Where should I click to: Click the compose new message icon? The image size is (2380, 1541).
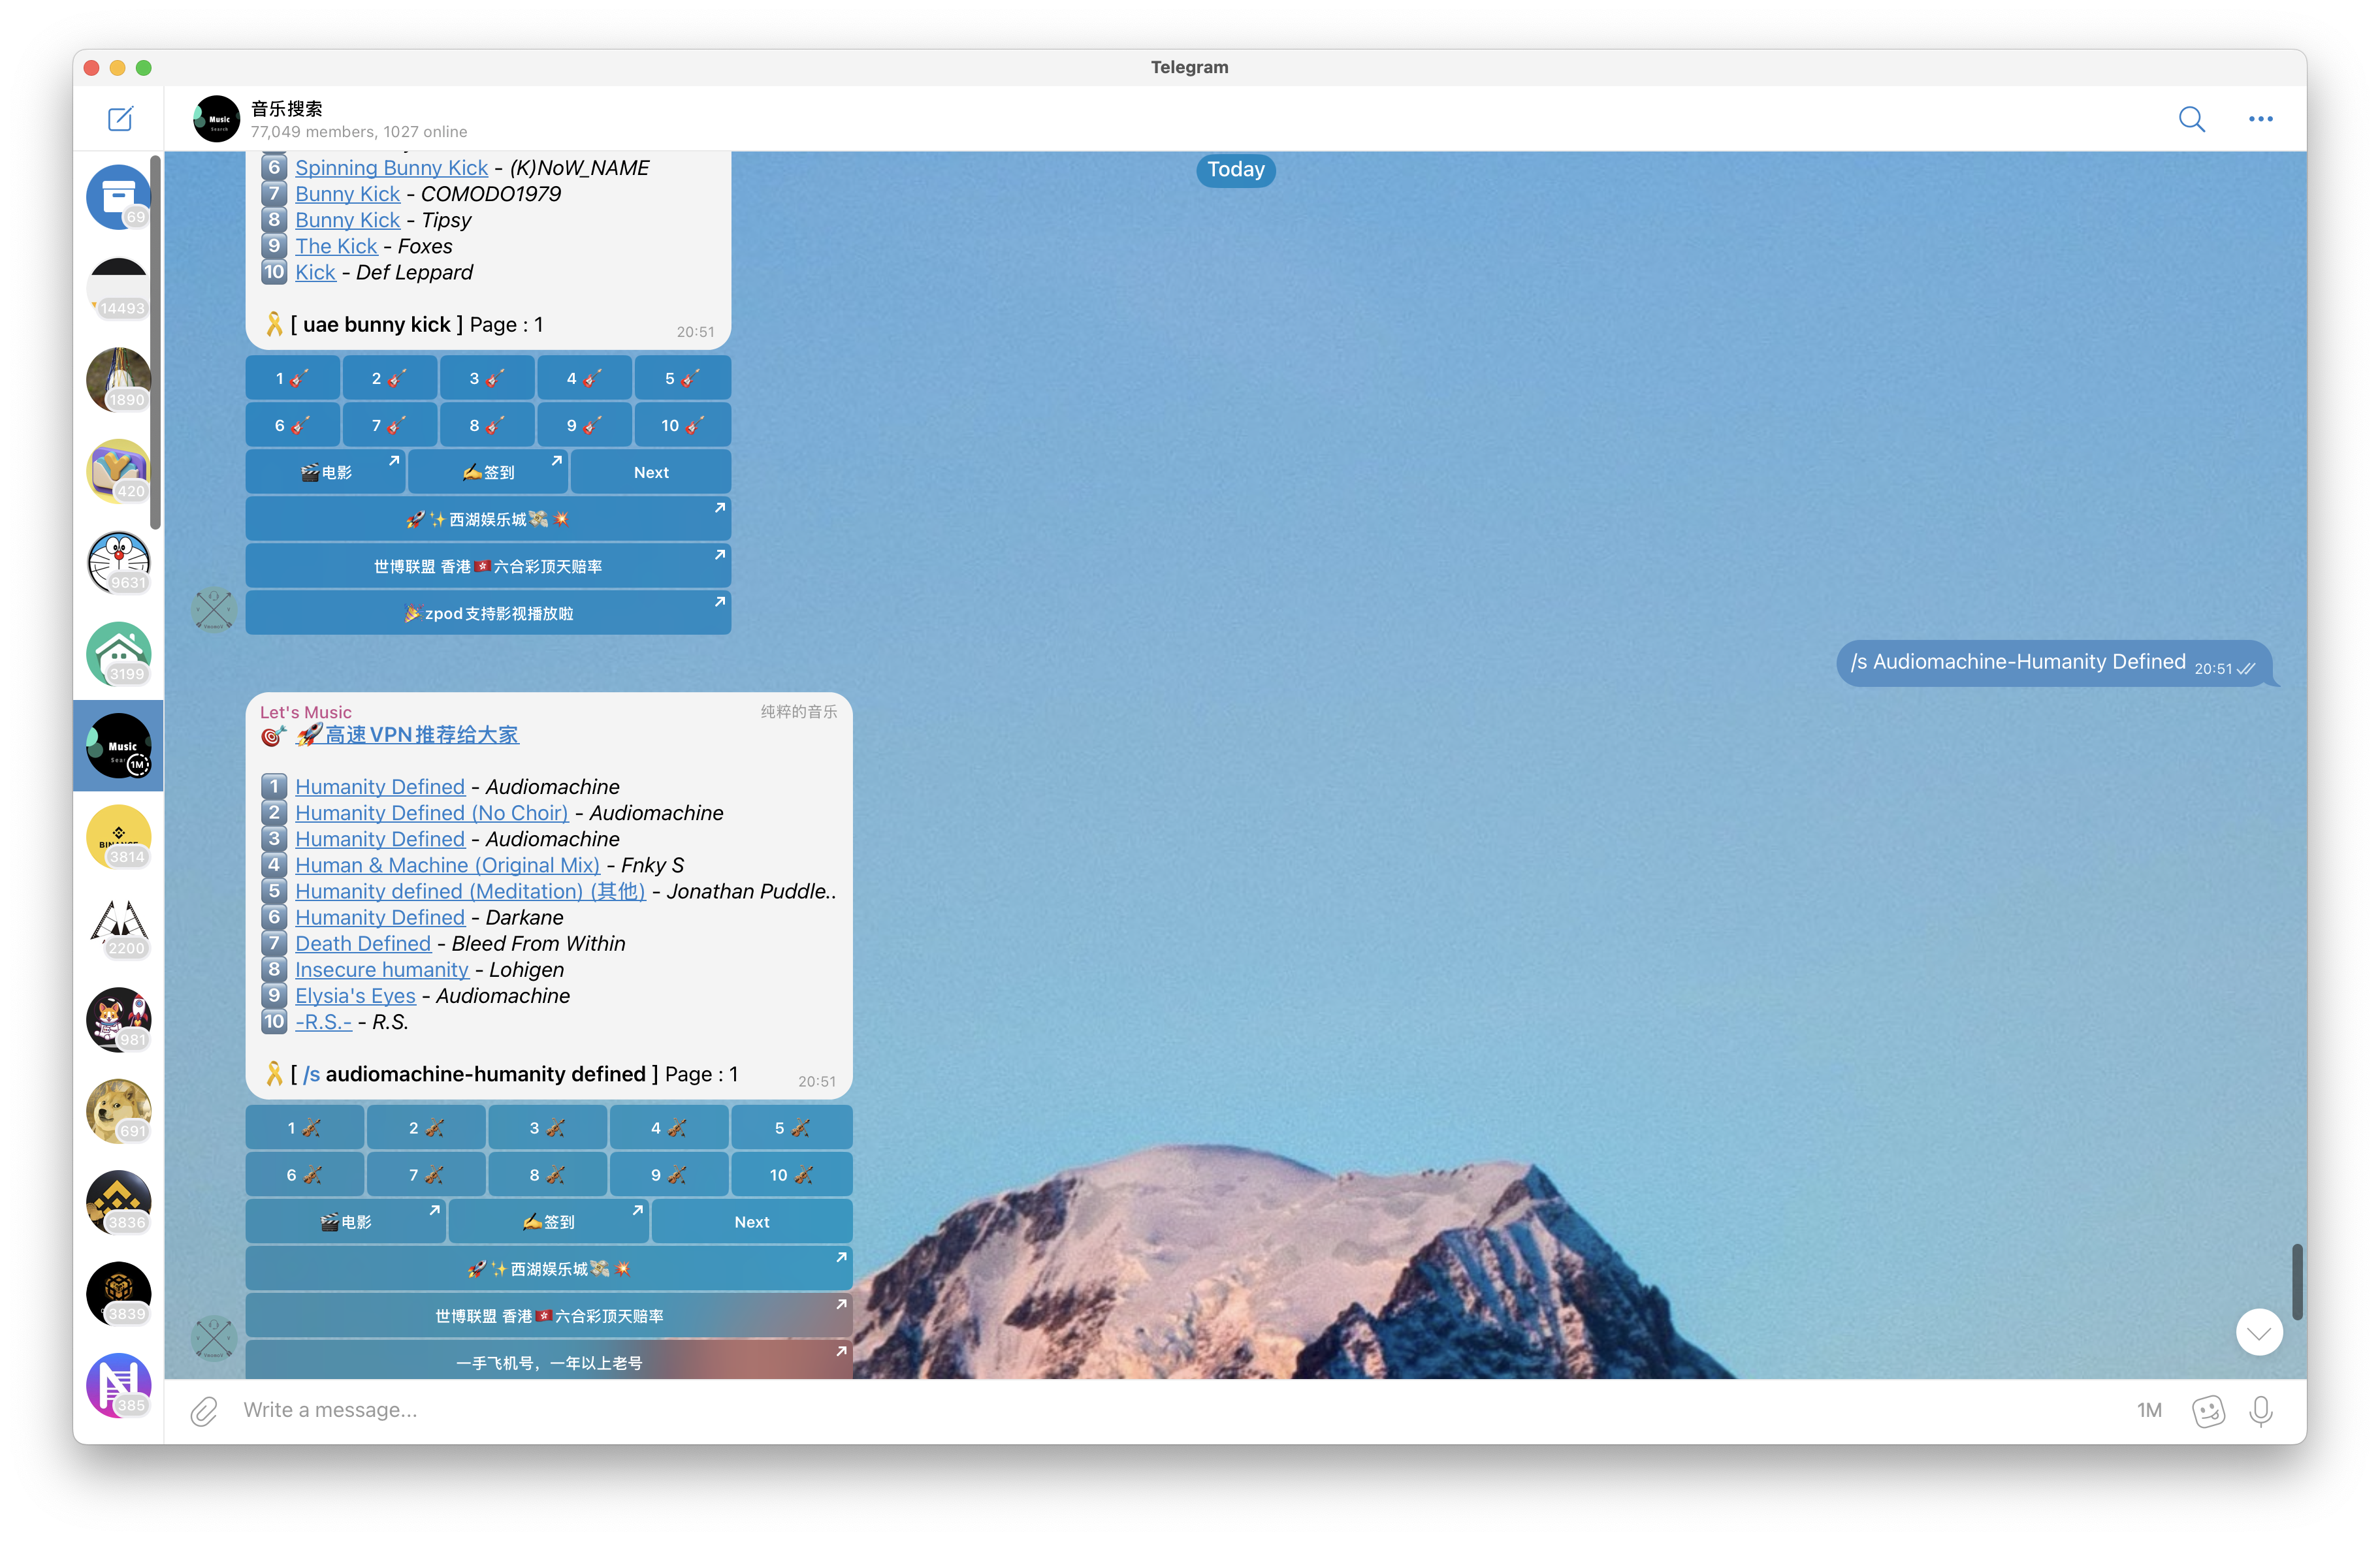120,119
